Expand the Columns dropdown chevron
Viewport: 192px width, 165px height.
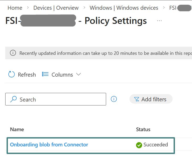pos(78,74)
